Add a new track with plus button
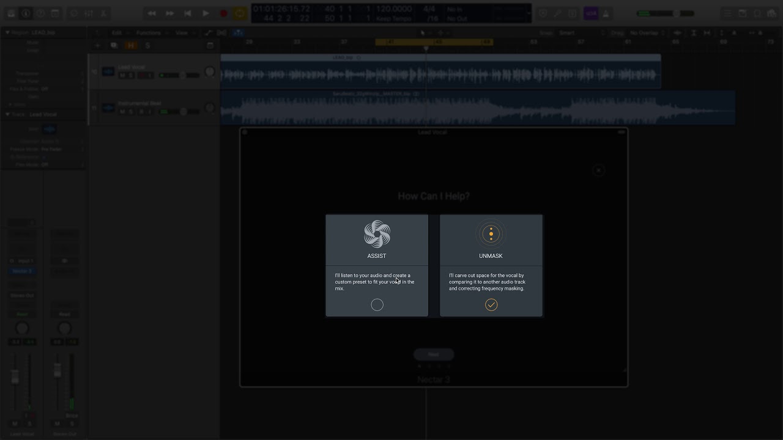This screenshot has width=783, height=440. click(98, 45)
